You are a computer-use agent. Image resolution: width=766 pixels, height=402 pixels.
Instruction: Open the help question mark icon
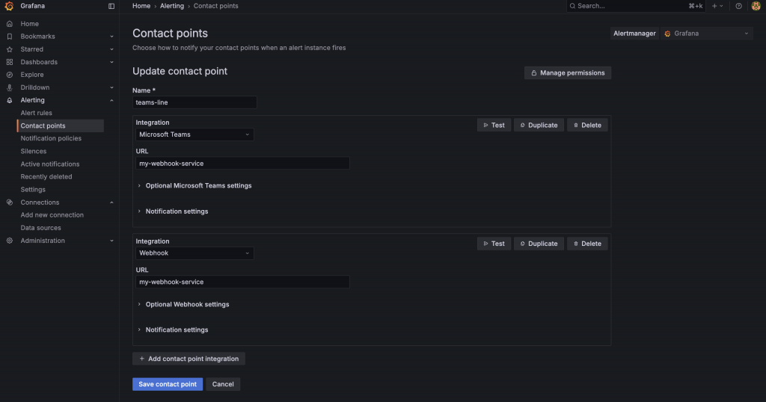click(738, 6)
